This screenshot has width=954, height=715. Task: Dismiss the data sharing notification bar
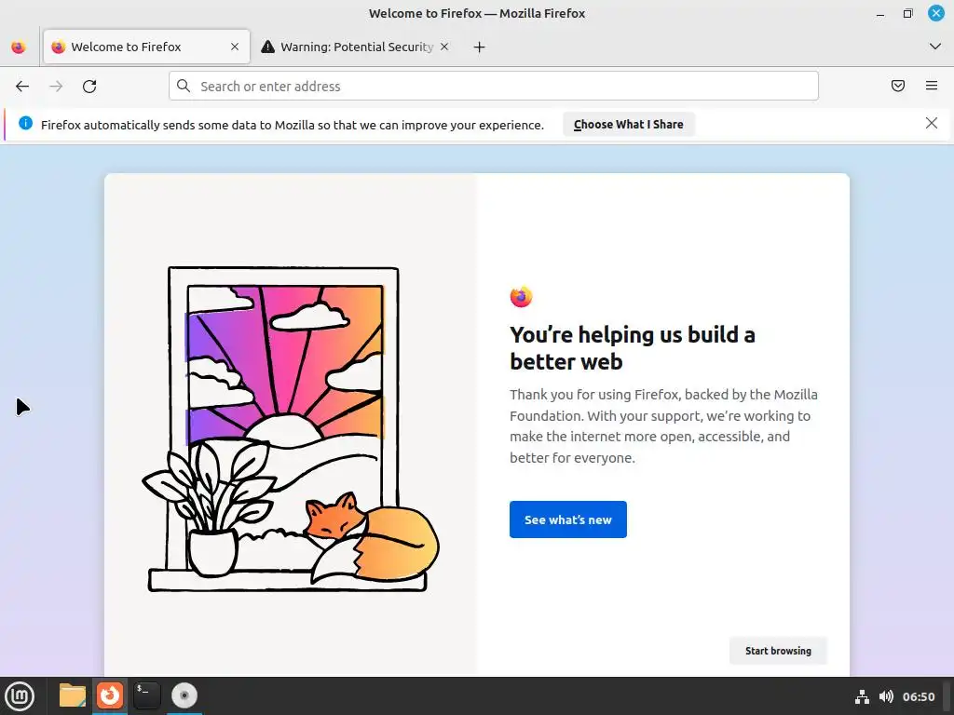(x=932, y=124)
